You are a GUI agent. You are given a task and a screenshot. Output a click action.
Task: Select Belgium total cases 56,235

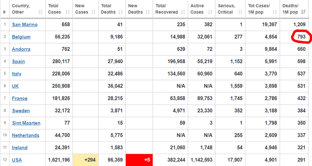pos(62,37)
